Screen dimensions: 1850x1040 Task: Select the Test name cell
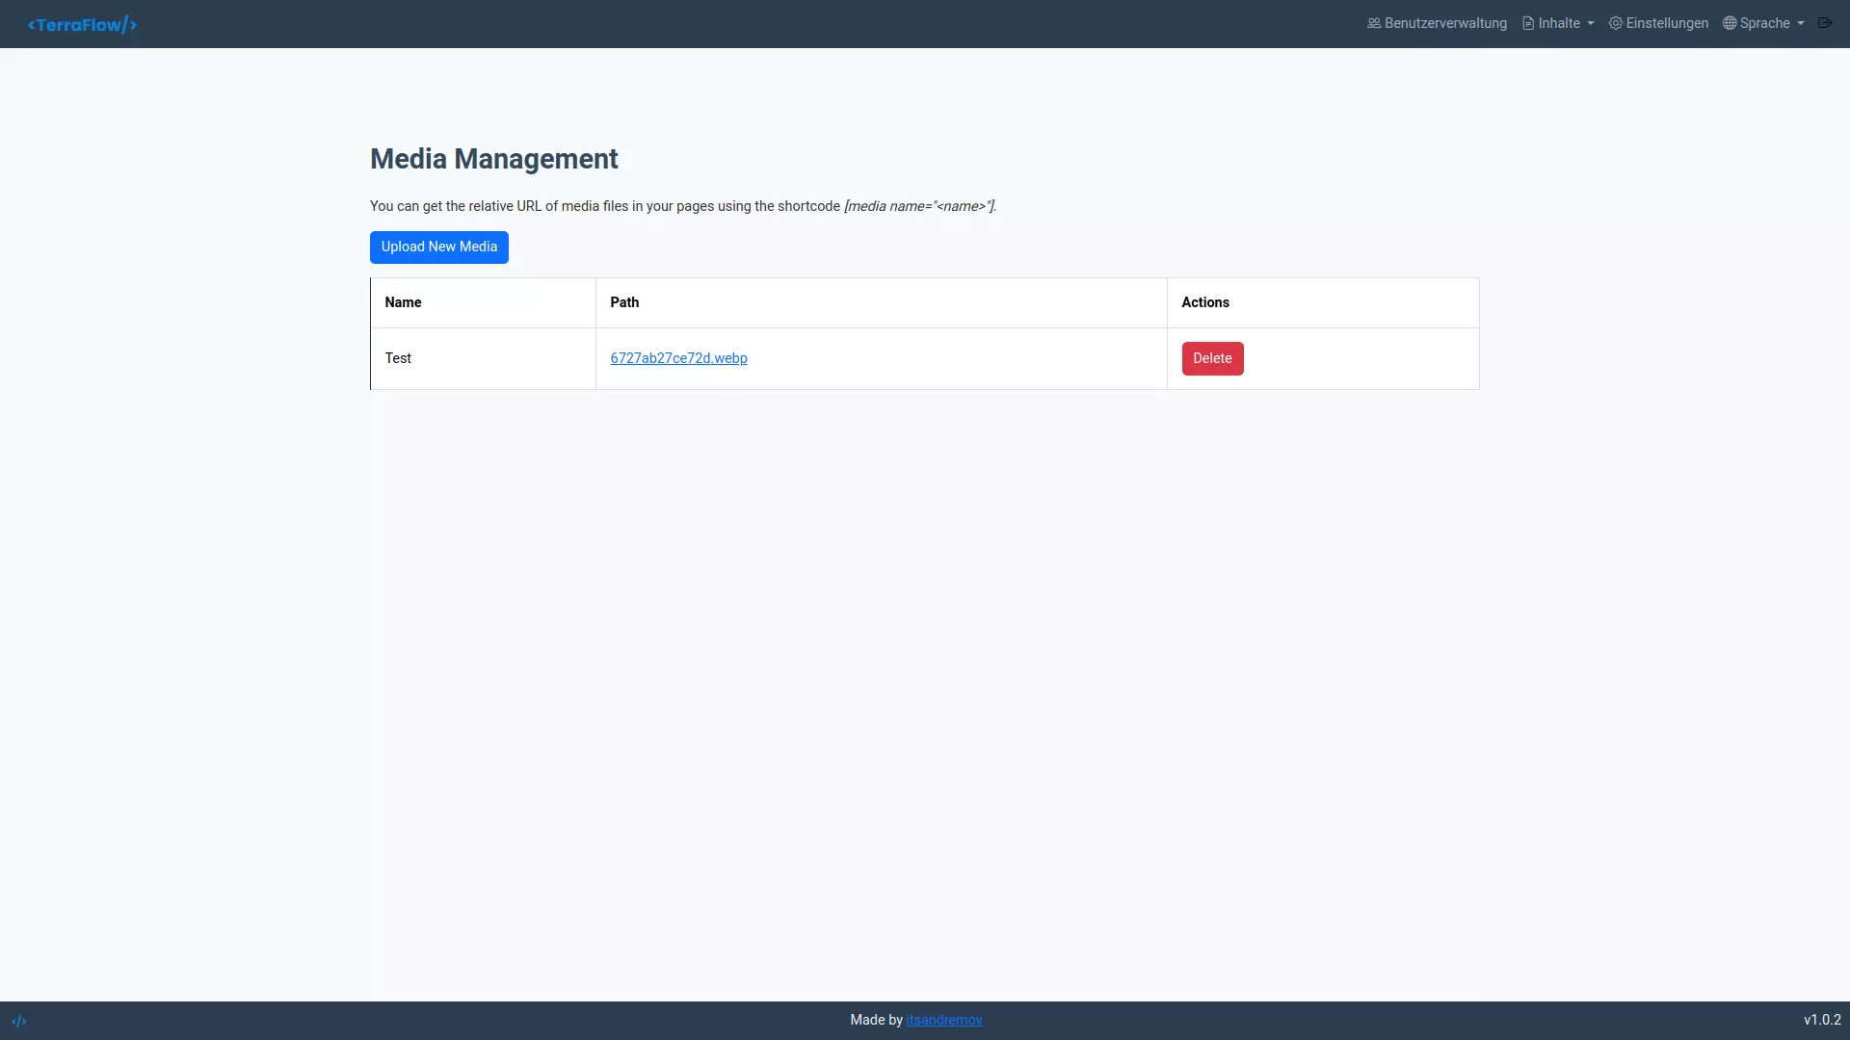(x=483, y=358)
